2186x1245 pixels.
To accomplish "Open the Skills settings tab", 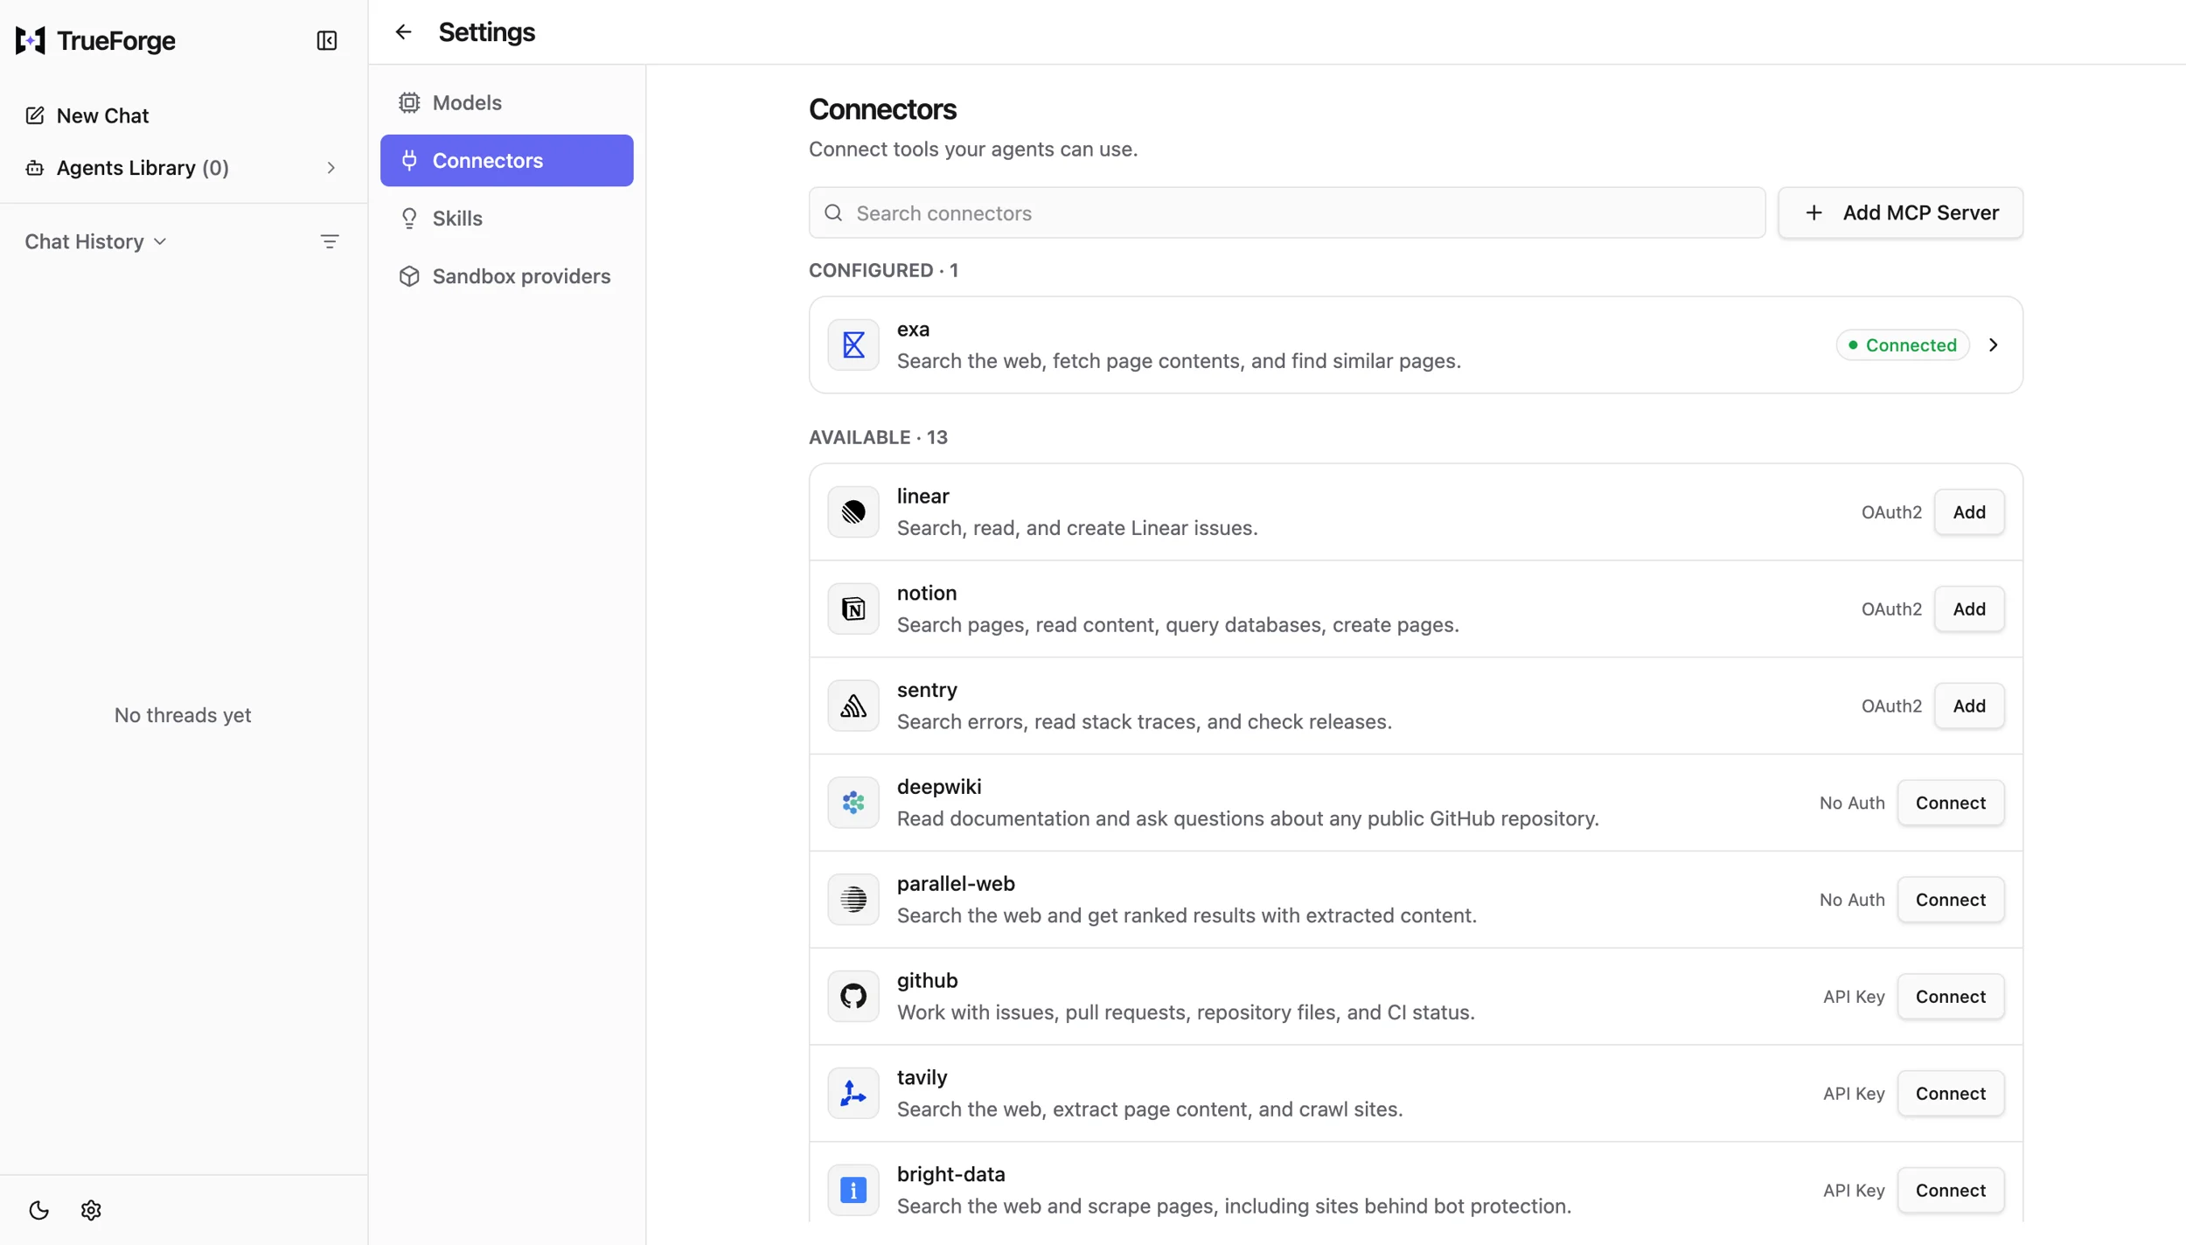I will 507,218.
